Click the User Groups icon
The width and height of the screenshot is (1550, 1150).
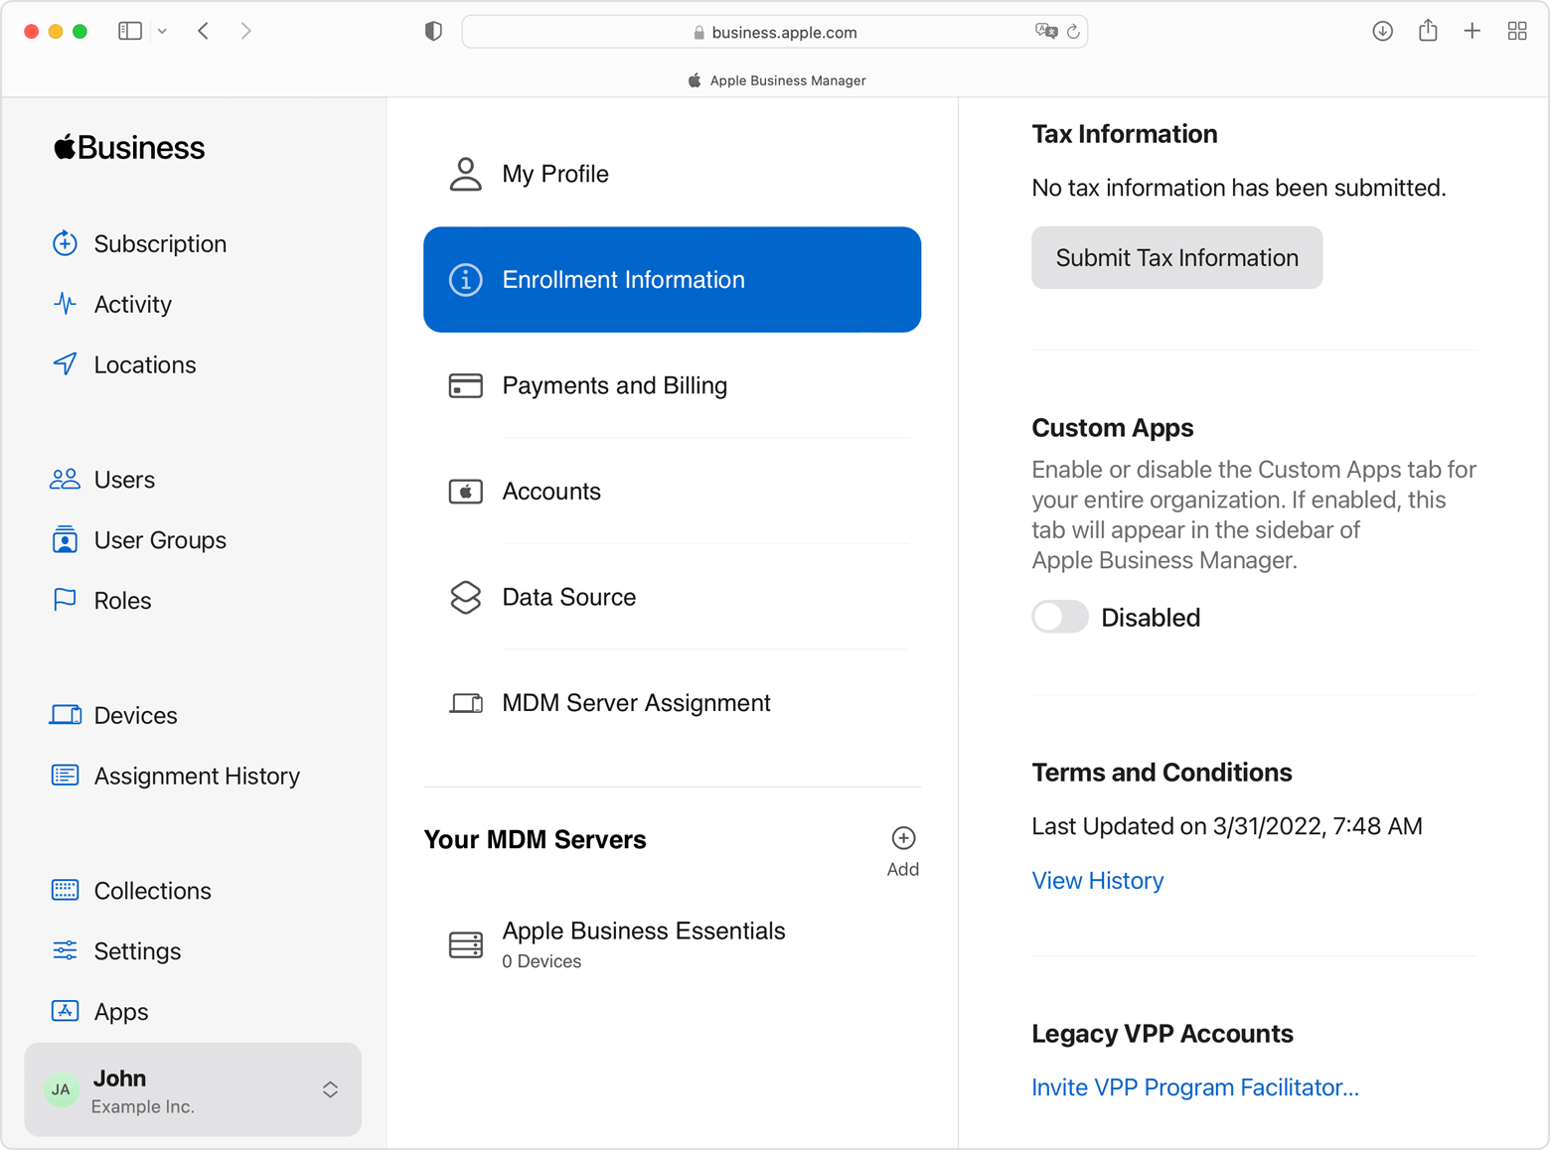tap(65, 539)
